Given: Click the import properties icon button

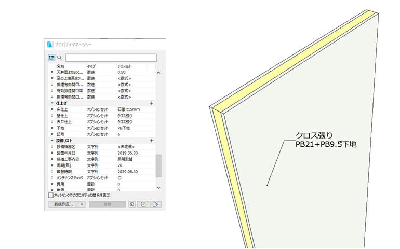Looking at the screenshot, I should point(143,204).
